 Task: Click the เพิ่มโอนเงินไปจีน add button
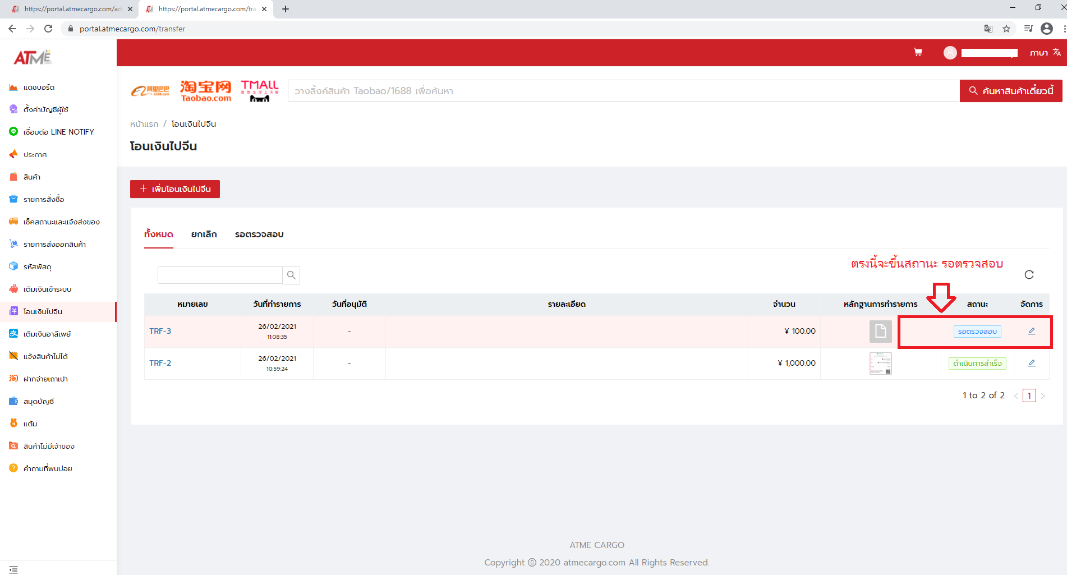coord(175,189)
